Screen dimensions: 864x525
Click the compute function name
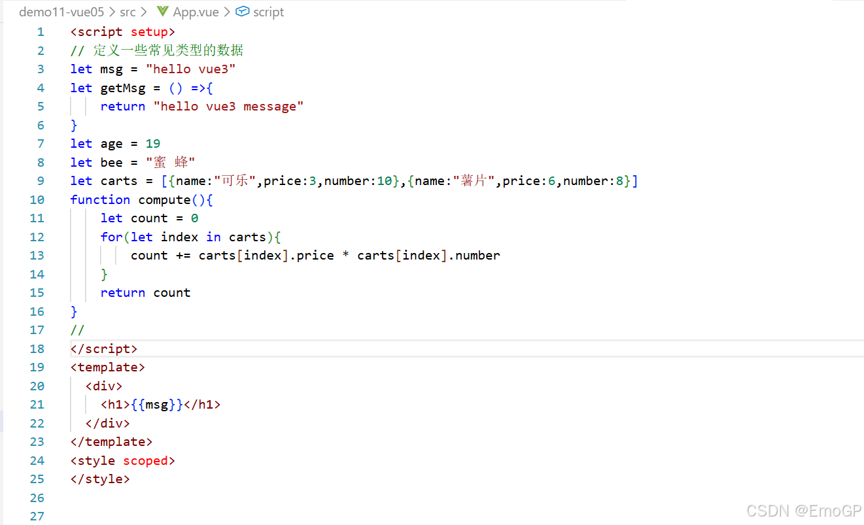164,199
